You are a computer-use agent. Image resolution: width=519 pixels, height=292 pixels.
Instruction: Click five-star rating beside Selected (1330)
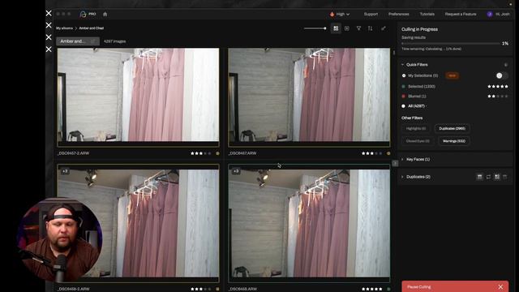click(497, 87)
